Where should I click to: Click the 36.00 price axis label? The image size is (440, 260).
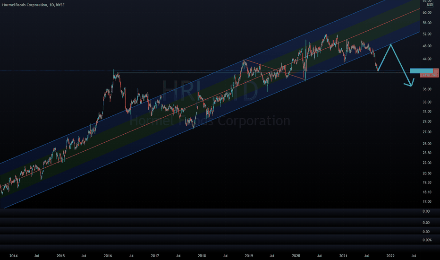coord(427,89)
